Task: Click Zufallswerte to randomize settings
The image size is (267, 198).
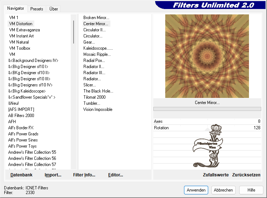Action: click(x=216, y=175)
